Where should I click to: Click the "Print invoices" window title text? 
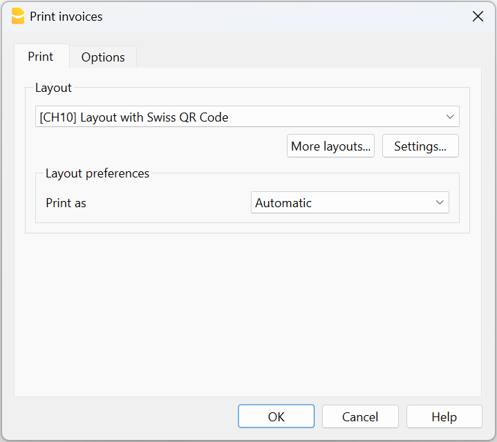pyautogui.click(x=66, y=17)
